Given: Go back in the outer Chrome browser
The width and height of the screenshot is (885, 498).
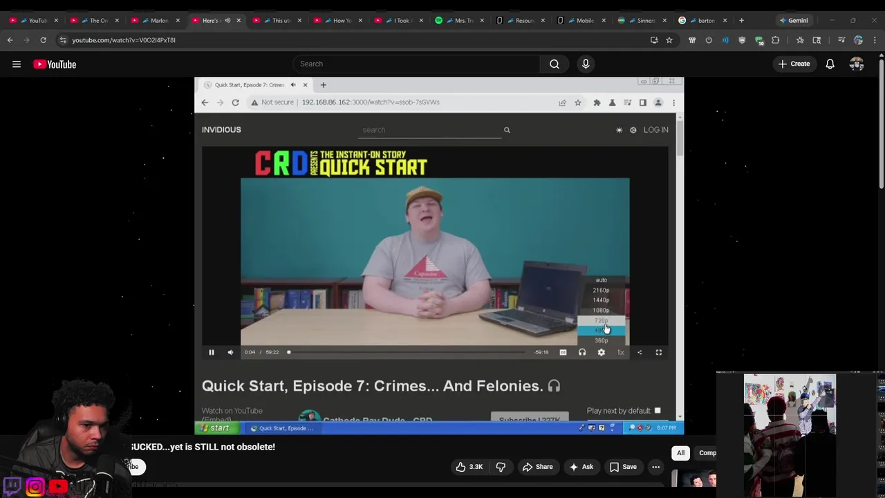Looking at the screenshot, I should (x=10, y=40).
